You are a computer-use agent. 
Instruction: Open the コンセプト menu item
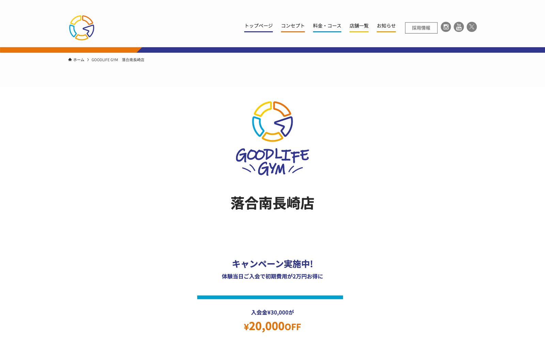pos(293,26)
